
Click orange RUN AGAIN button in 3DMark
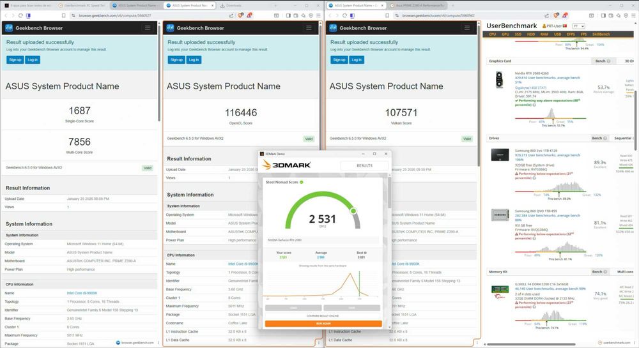coord(323,324)
